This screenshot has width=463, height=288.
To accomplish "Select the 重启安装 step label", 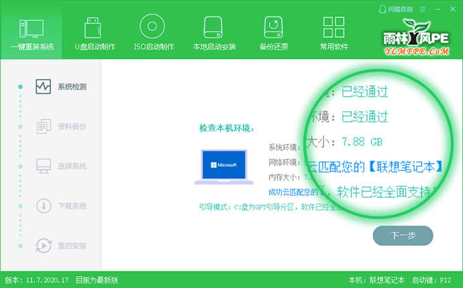I will [x=72, y=246].
